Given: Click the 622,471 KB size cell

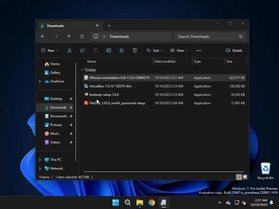Looking at the screenshot, I should pos(237,78).
